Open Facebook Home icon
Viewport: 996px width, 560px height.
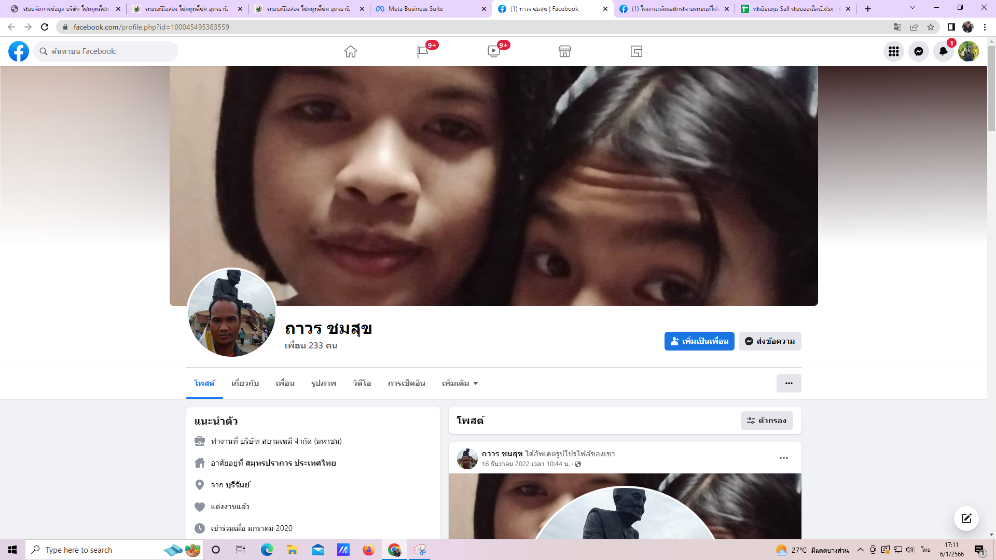(x=351, y=51)
